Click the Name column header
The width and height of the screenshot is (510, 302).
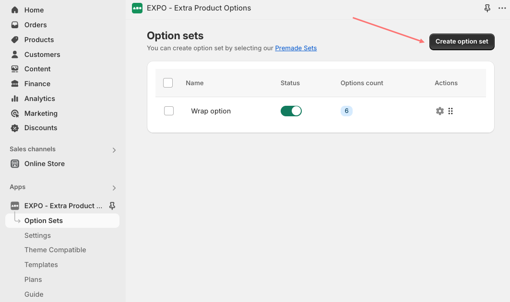pos(194,83)
